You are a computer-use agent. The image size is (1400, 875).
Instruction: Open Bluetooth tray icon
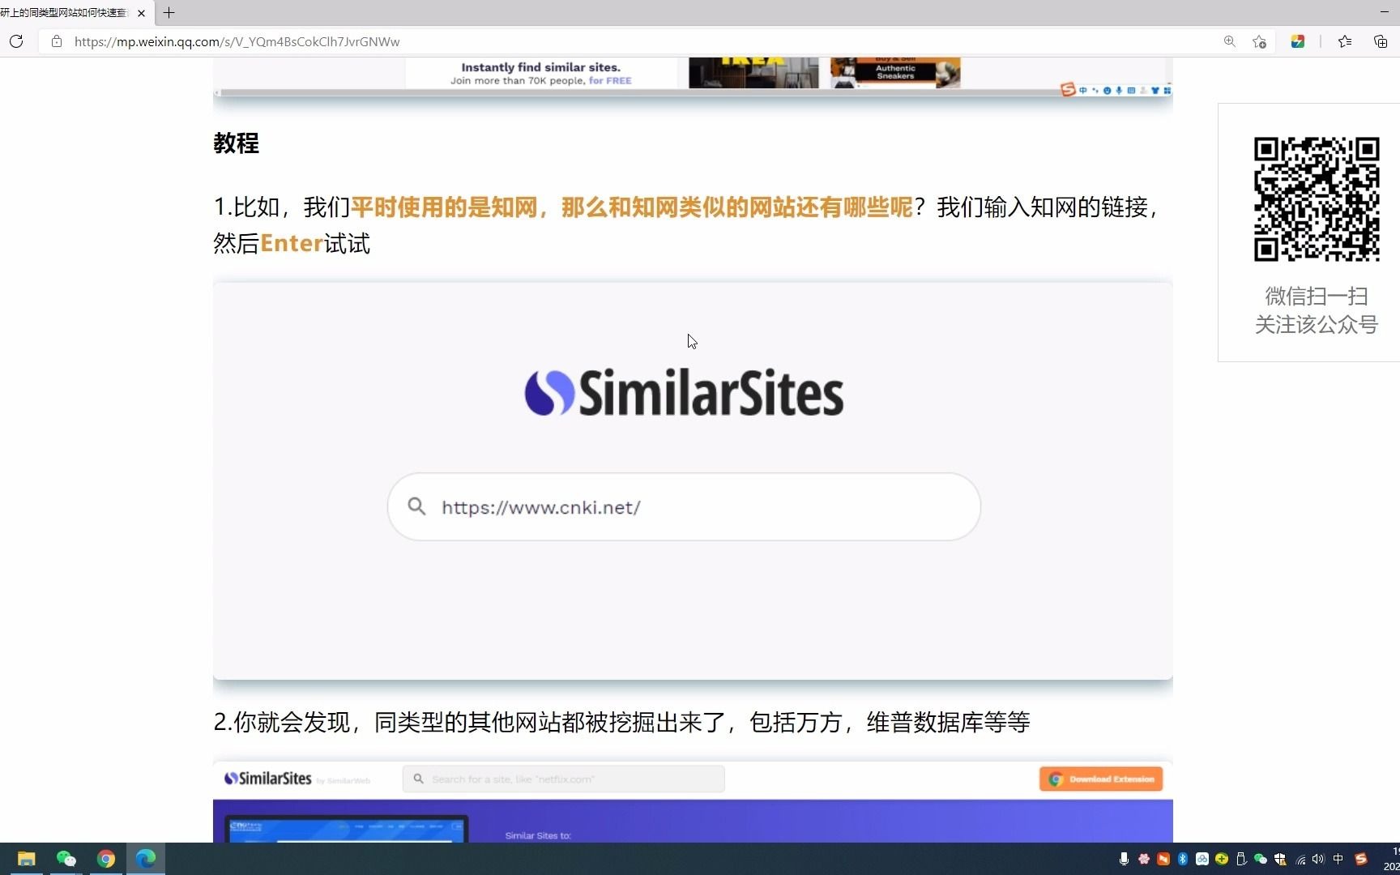1183,859
